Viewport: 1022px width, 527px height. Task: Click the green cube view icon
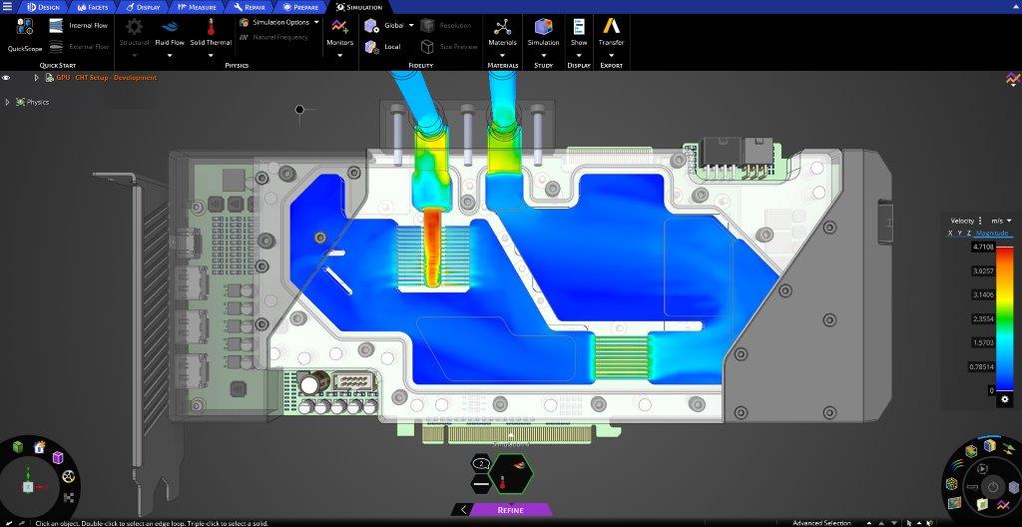pyautogui.click(x=18, y=447)
